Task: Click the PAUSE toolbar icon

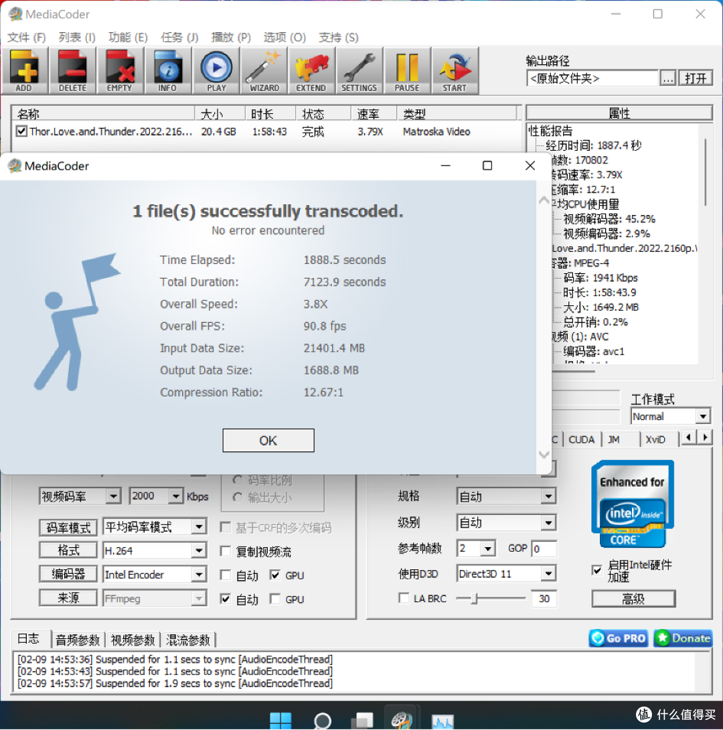Action: [407, 71]
